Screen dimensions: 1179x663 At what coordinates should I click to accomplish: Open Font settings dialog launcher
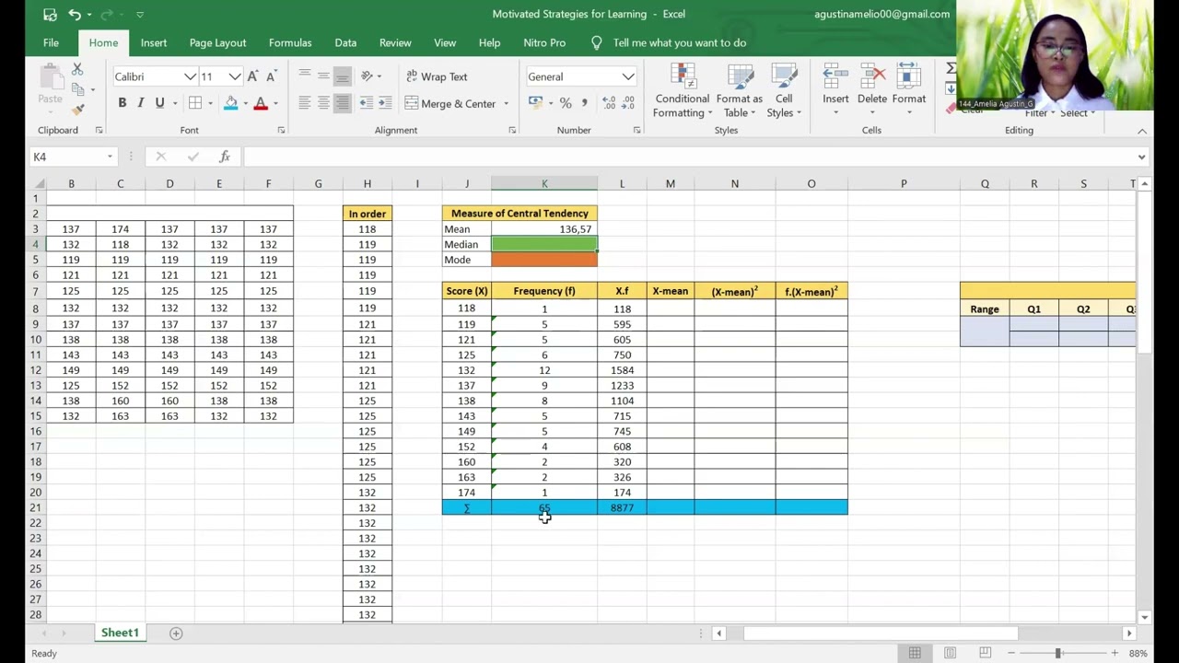(281, 131)
